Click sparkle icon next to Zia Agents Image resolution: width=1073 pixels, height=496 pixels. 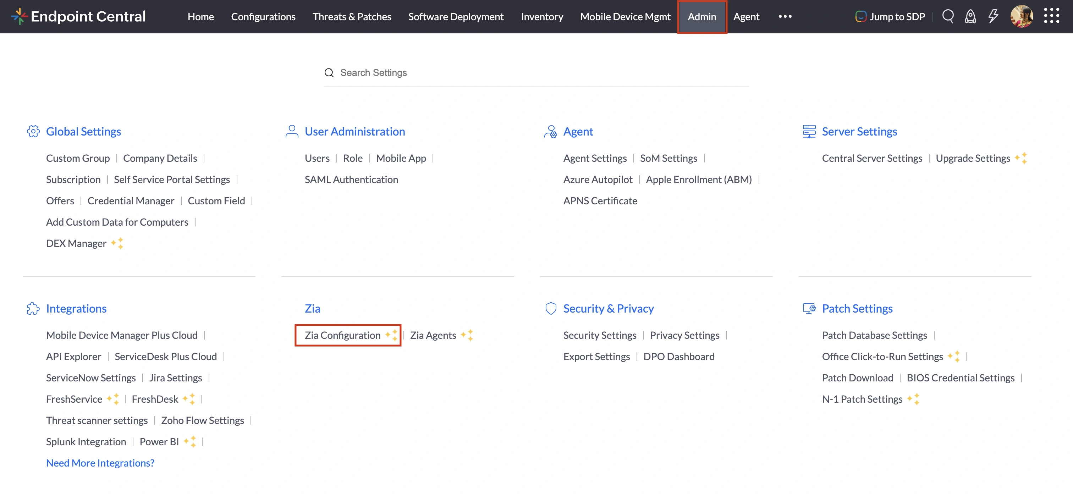point(467,335)
